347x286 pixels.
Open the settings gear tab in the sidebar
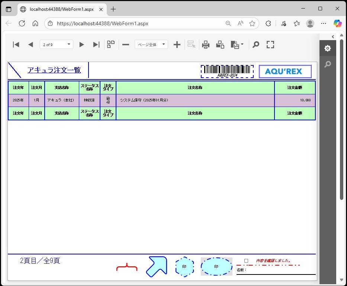(327, 48)
